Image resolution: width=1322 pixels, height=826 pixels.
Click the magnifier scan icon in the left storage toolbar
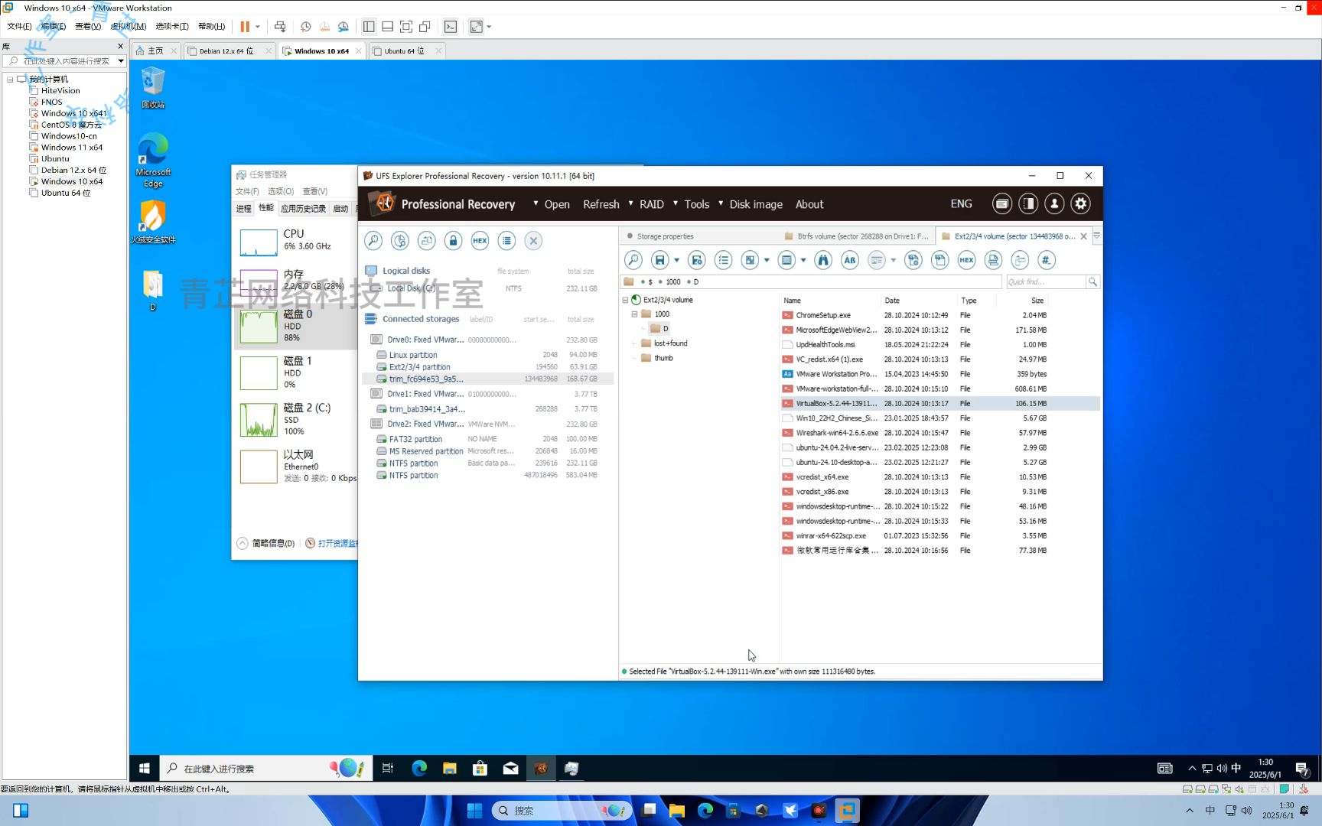[x=373, y=241]
